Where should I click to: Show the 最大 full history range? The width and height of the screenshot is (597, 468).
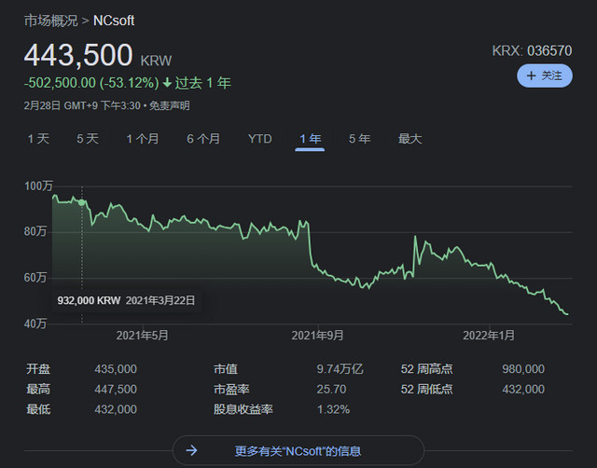(410, 139)
